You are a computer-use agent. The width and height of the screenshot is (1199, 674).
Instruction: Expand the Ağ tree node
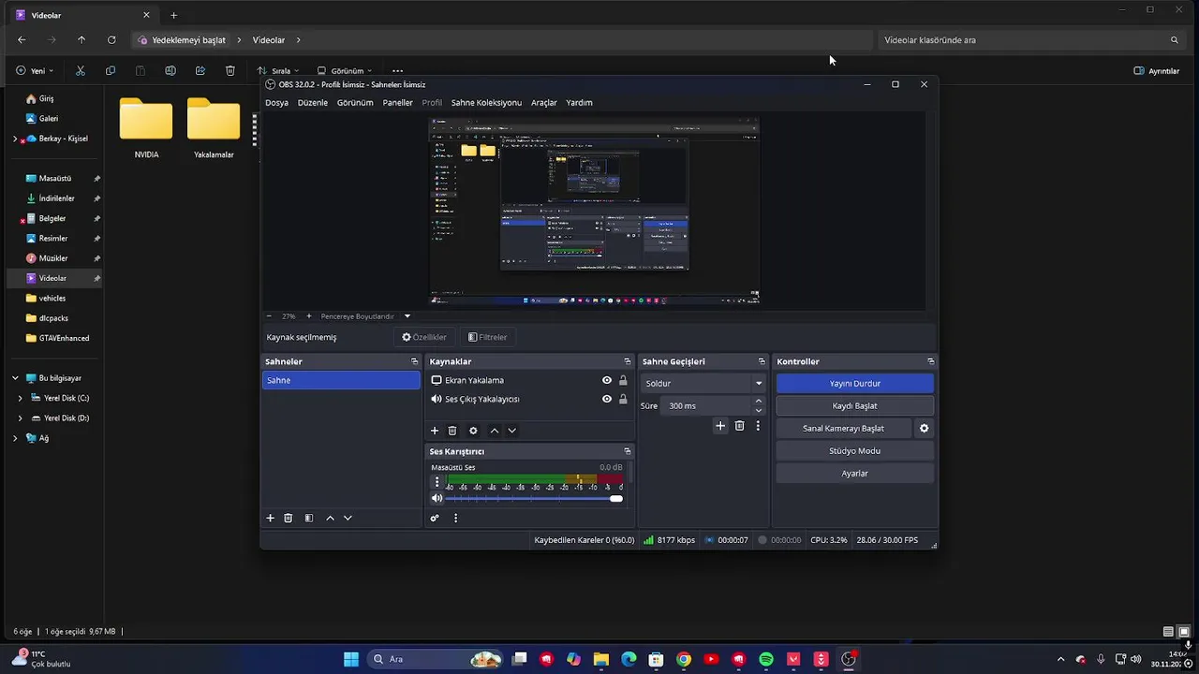point(15,438)
